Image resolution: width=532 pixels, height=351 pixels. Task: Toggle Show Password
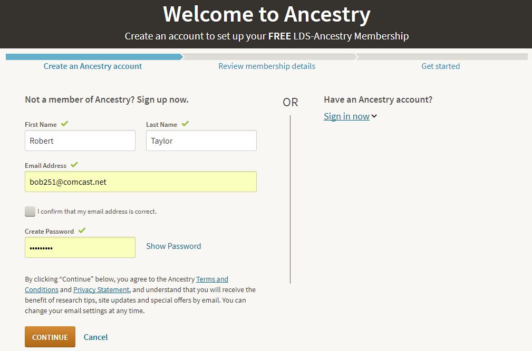(173, 246)
